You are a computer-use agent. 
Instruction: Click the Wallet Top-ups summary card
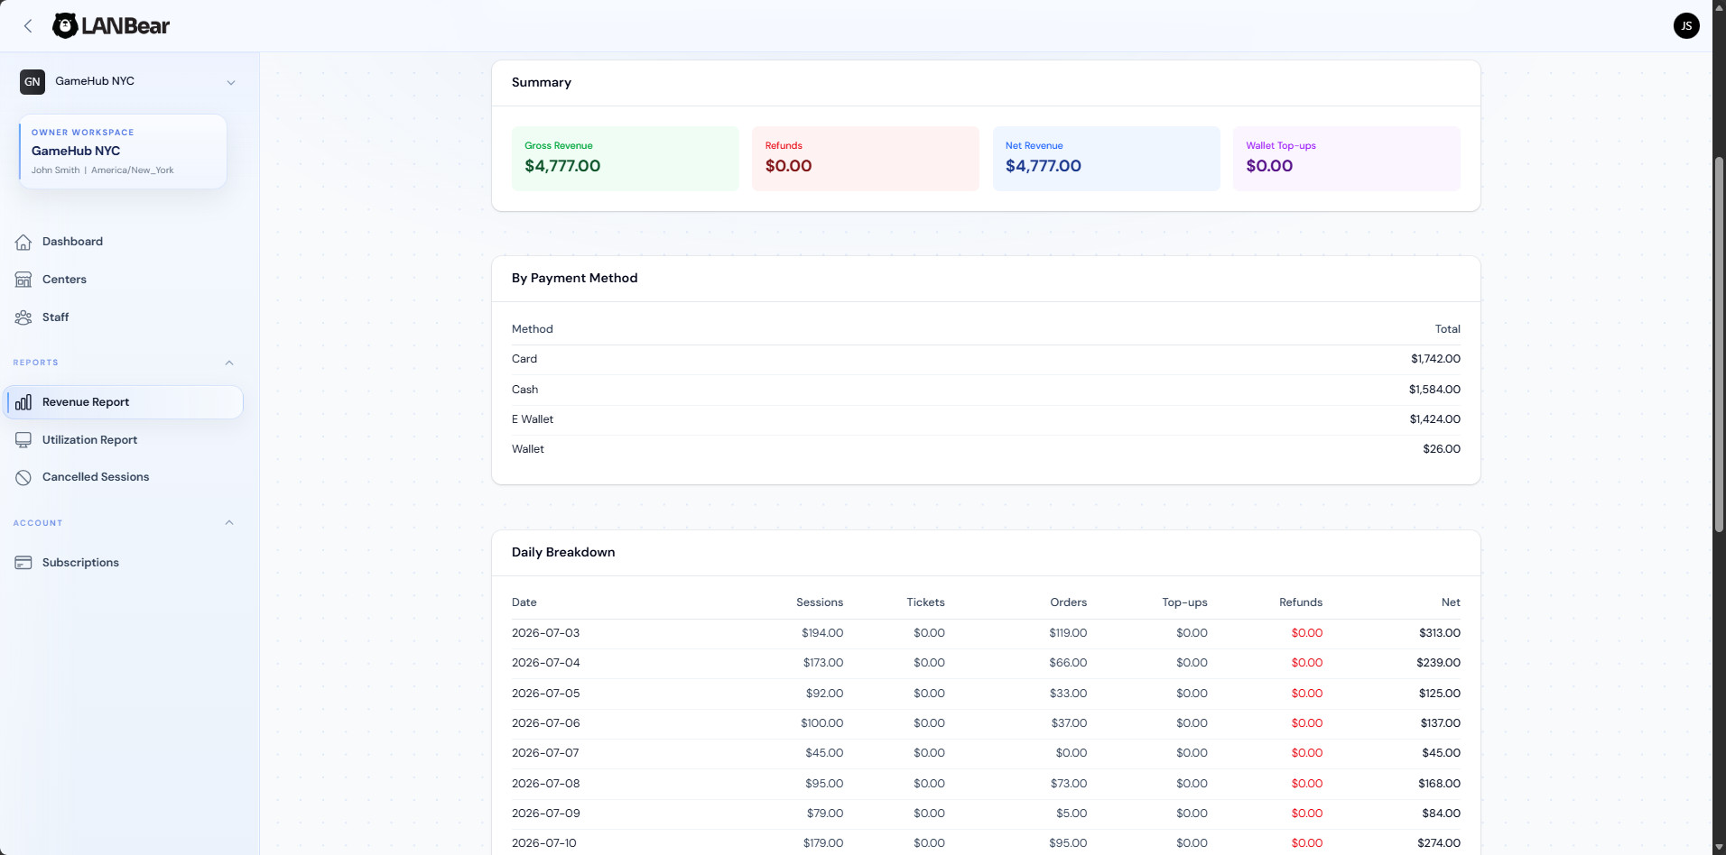click(1346, 159)
